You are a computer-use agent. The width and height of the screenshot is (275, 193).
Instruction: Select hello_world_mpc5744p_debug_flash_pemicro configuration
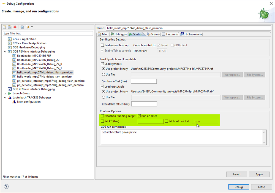click(x=45, y=73)
